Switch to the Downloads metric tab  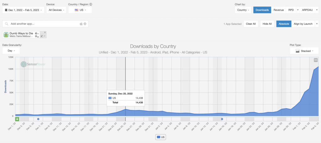click(x=262, y=10)
